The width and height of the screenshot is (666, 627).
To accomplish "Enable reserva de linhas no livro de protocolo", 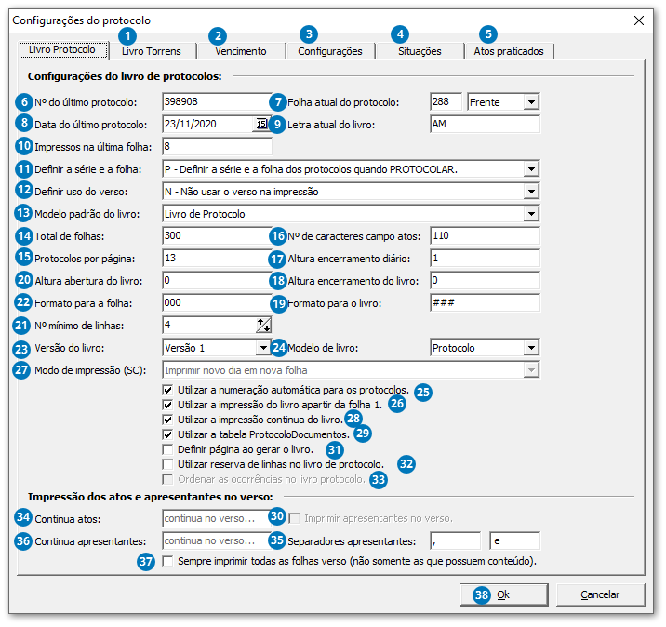I will (167, 464).
